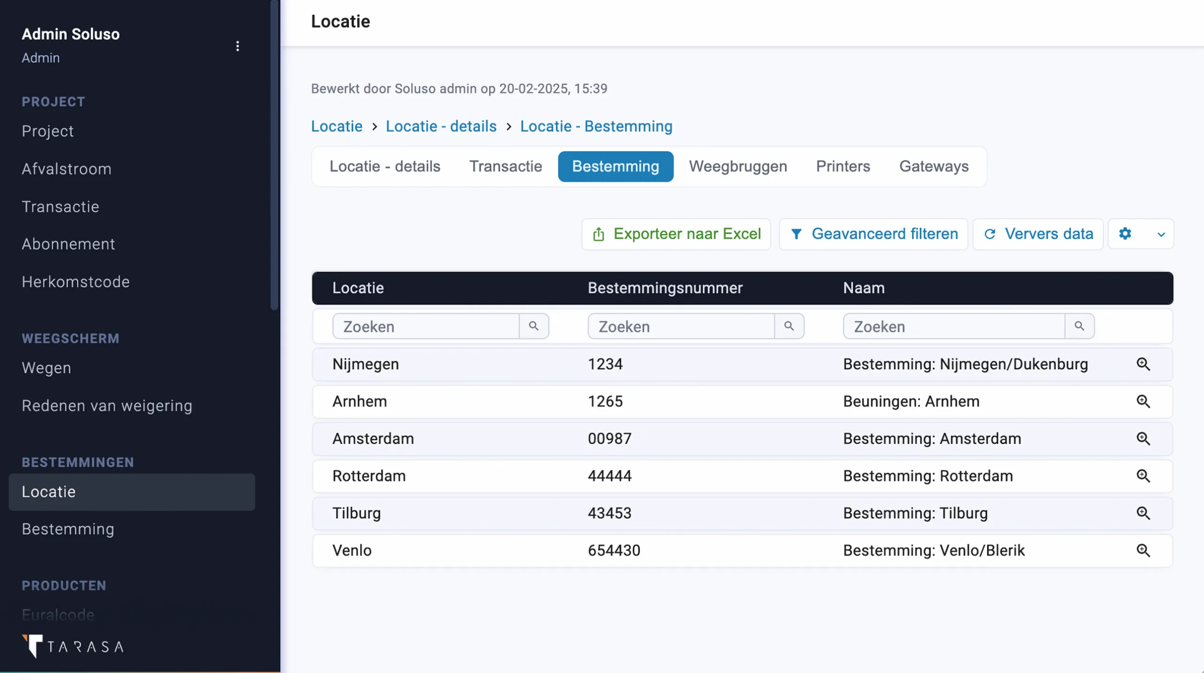
Task: Click search icon in Bestemmingsnummer filter
Action: click(x=789, y=326)
